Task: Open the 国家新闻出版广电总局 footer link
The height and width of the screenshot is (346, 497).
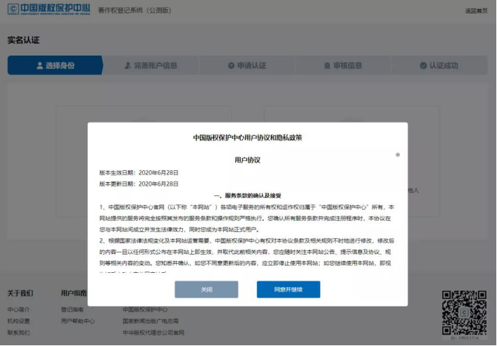Action: (151, 321)
